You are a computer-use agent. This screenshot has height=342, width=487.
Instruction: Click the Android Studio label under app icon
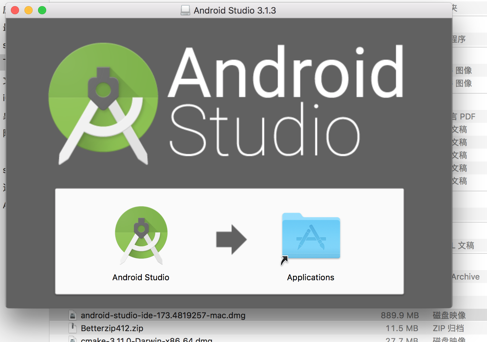141,278
